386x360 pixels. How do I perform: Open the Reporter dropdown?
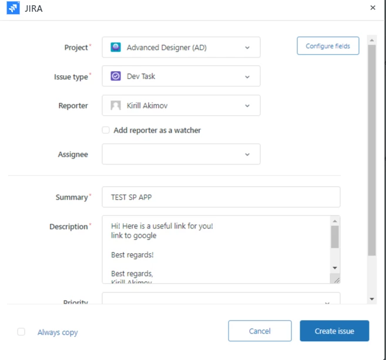(181, 105)
